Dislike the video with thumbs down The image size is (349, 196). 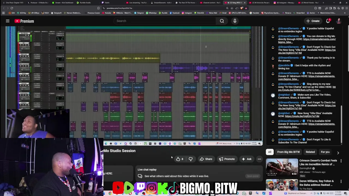pos(191,159)
